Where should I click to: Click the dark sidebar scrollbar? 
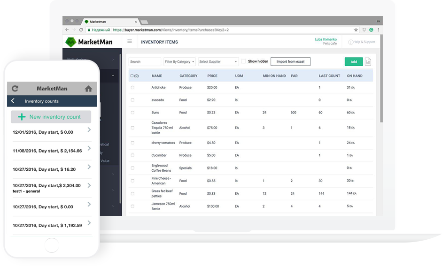tap(120, 129)
